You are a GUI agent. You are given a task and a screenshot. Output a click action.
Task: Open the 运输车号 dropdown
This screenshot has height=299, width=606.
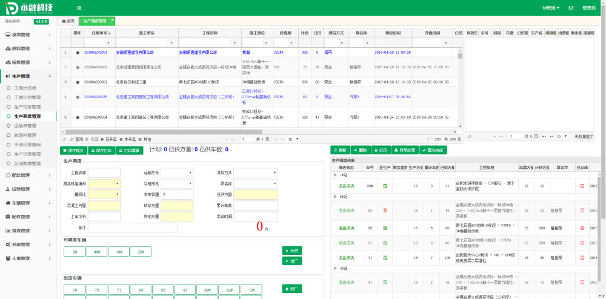point(177,172)
